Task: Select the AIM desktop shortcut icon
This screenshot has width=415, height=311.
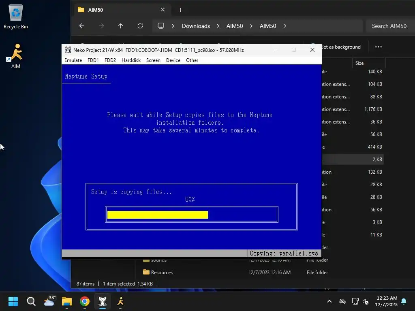Action: point(16,56)
